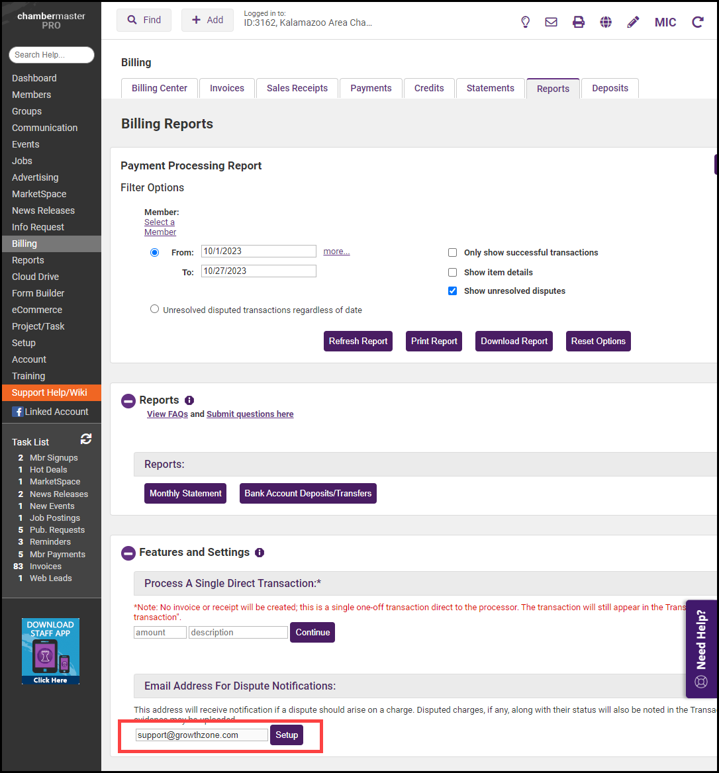Click the From date field
The width and height of the screenshot is (719, 773).
tap(258, 251)
